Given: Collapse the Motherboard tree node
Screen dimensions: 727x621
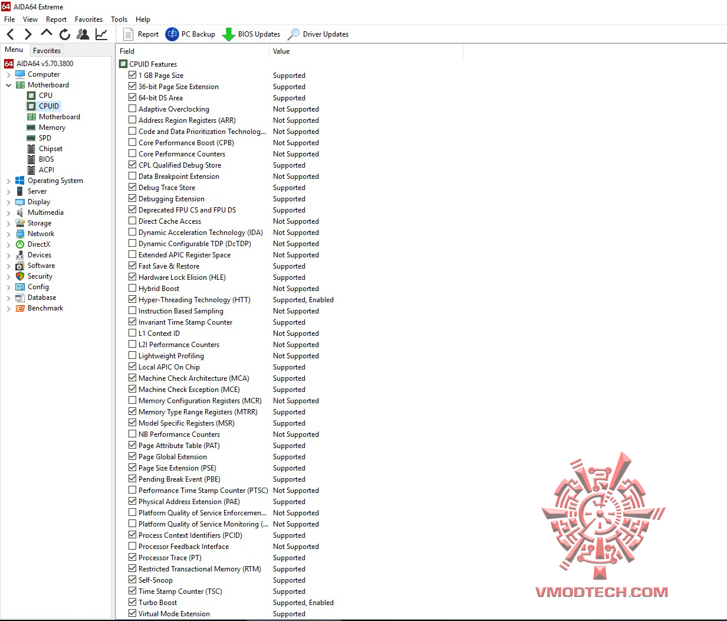Looking at the screenshot, I should tap(8, 85).
